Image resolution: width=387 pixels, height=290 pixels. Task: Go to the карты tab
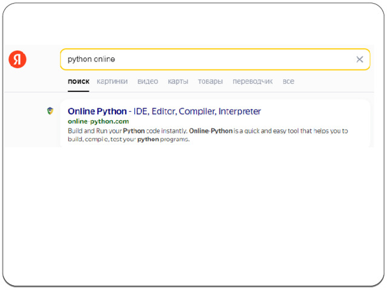pos(178,82)
